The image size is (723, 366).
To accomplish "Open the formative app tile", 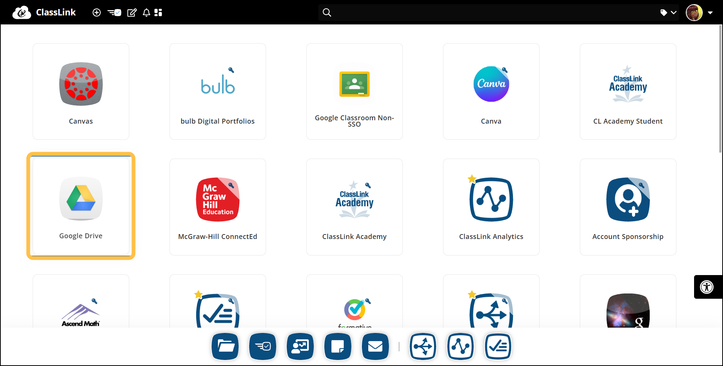I will [x=354, y=301].
